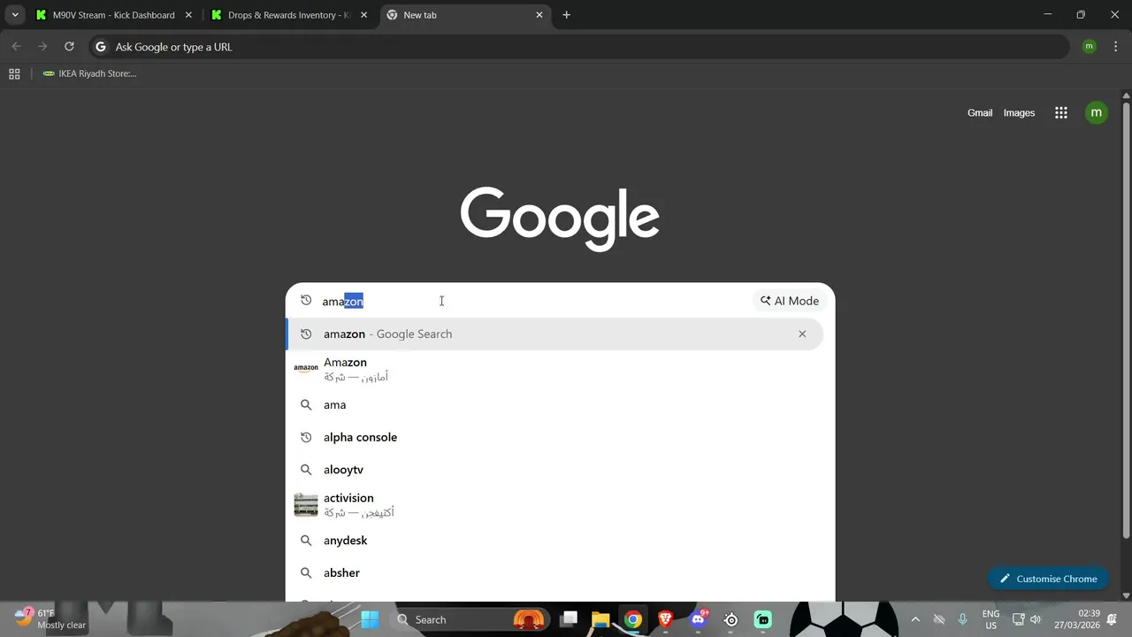Open Task View on the taskbar
The height and width of the screenshot is (637, 1132).
click(569, 619)
